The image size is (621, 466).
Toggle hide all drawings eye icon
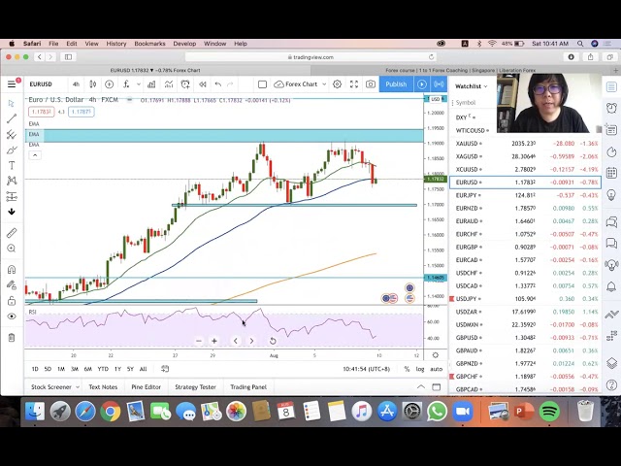pos(12,316)
